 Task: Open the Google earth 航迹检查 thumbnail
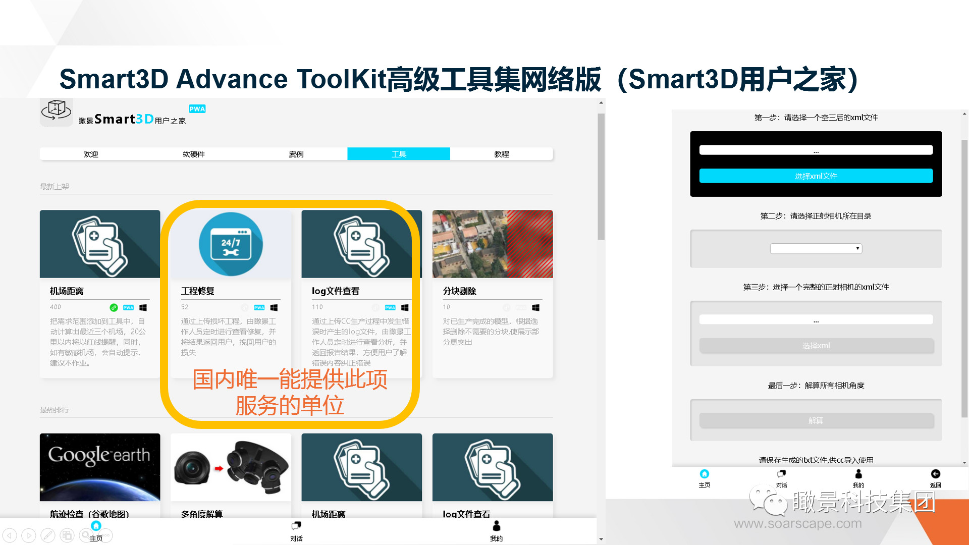point(100,467)
